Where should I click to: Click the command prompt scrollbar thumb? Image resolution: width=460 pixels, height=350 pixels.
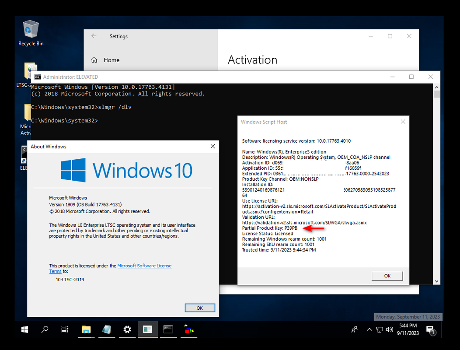[436, 94]
